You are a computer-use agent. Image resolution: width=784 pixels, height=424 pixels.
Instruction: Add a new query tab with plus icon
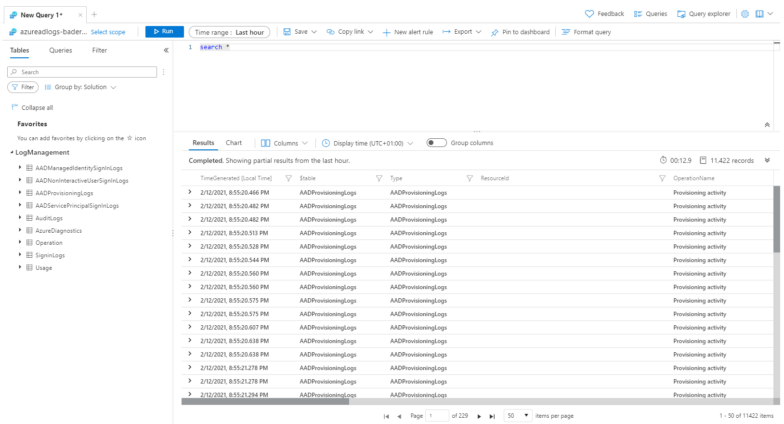pos(94,14)
